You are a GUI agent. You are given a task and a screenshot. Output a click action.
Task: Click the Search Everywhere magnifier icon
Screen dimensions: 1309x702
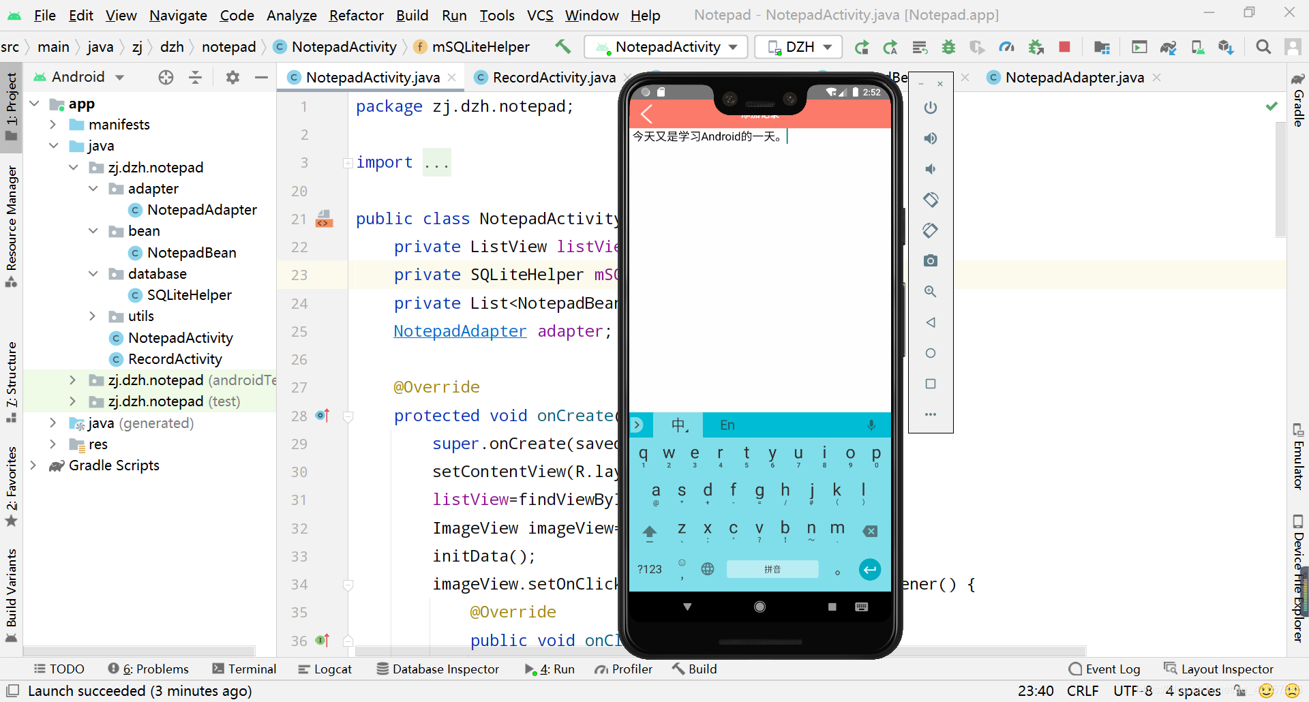pyautogui.click(x=1263, y=47)
